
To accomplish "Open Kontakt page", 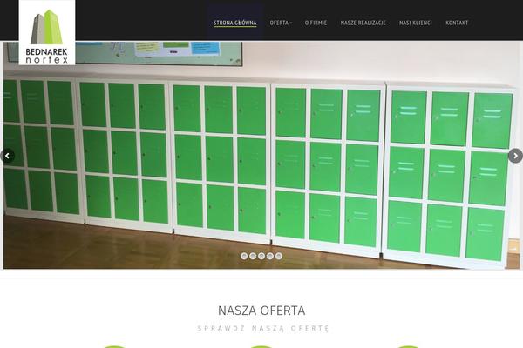I will coord(457,23).
